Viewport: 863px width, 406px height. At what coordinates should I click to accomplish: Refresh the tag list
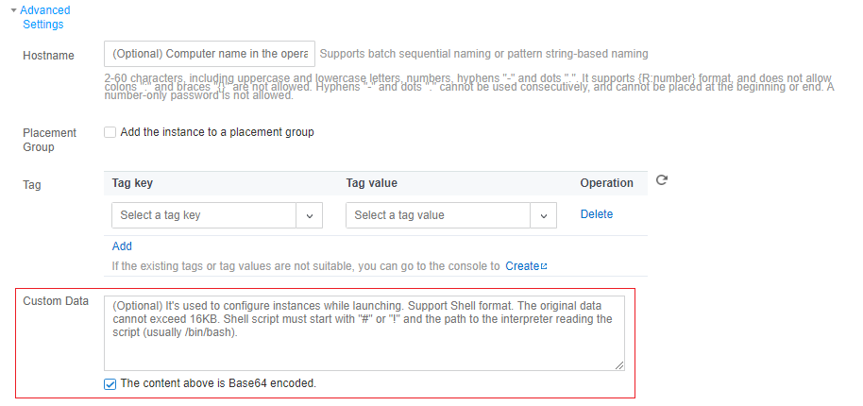(x=662, y=180)
